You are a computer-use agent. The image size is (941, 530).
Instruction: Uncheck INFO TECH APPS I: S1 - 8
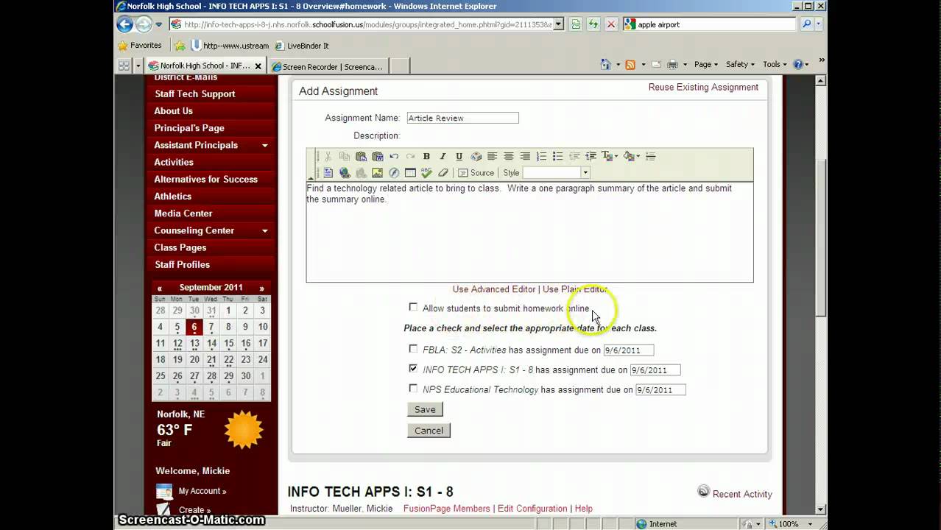click(413, 368)
